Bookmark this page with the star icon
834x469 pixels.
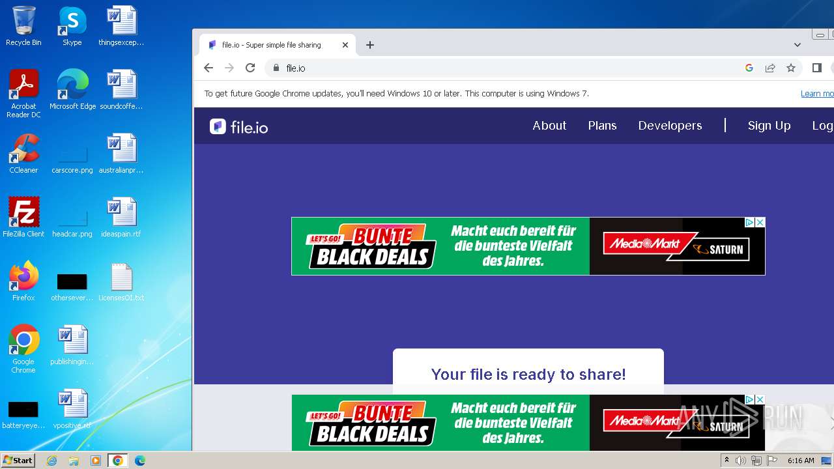pyautogui.click(x=791, y=68)
